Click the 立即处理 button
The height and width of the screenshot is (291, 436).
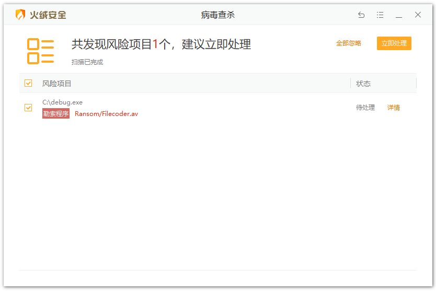pyautogui.click(x=394, y=43)
